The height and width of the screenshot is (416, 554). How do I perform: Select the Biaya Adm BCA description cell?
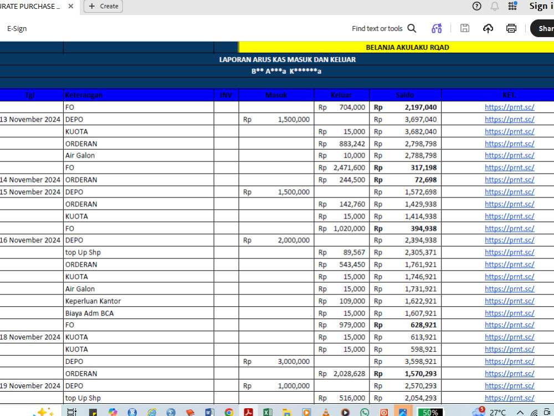[138, 313]
